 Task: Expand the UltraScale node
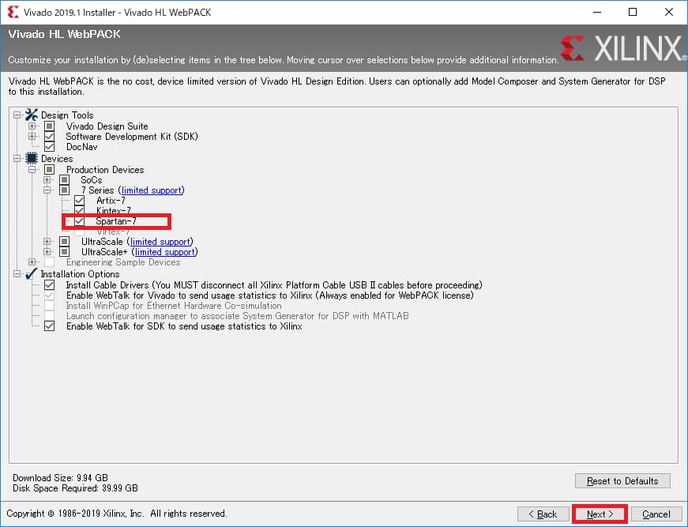click(x=47, y=241)
